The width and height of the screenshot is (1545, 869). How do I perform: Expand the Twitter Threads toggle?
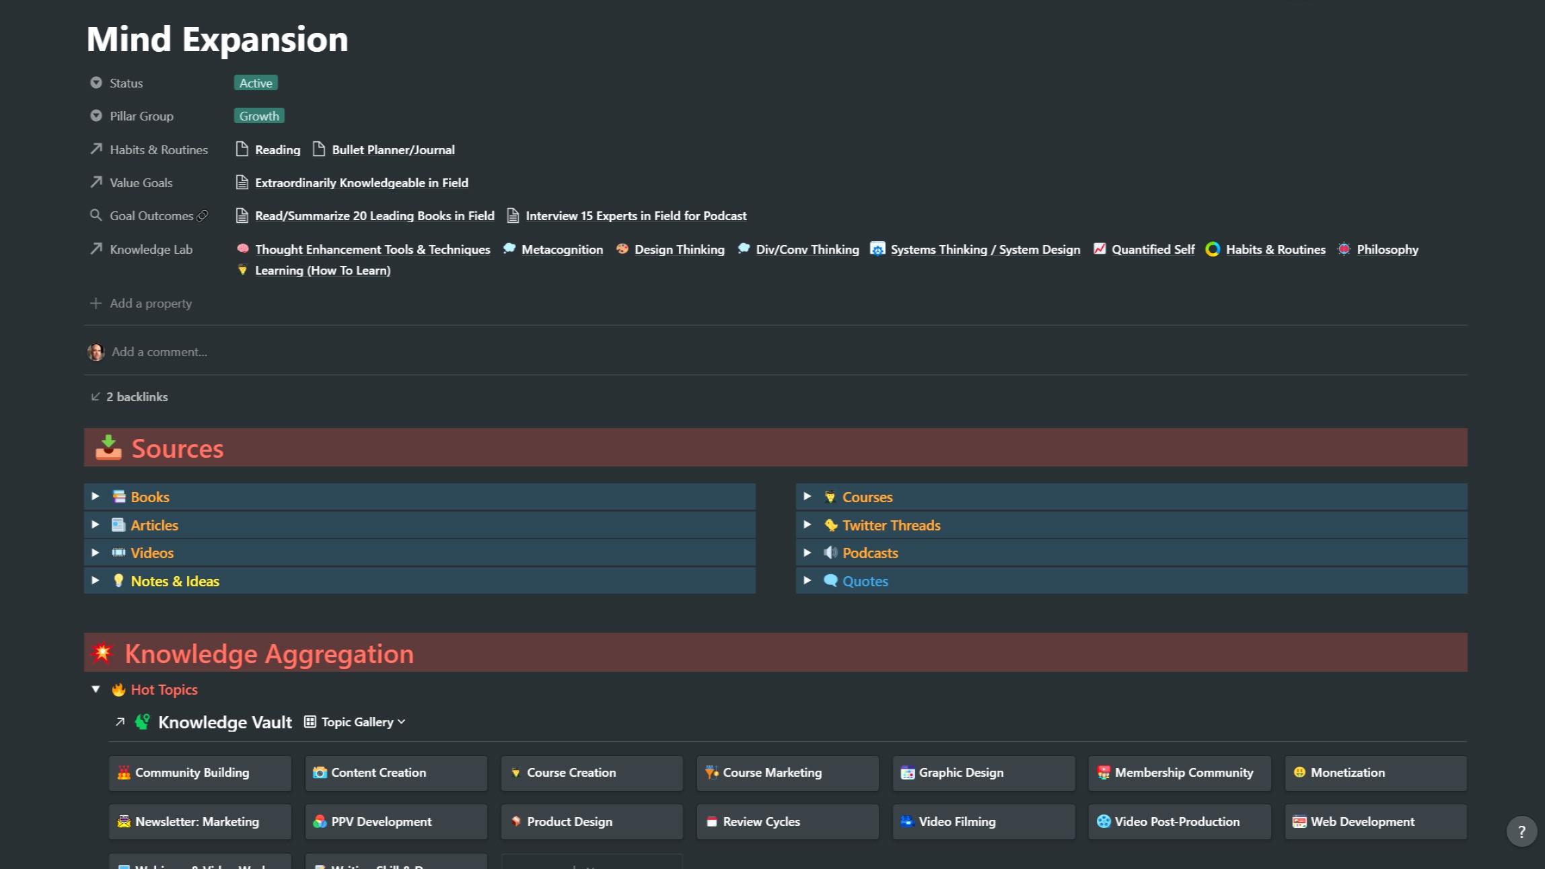(807, 525)
